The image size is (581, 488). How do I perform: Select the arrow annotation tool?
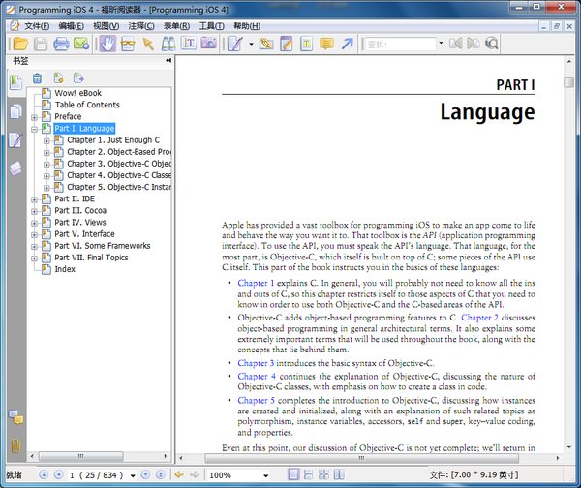click(x=347, y=44)
